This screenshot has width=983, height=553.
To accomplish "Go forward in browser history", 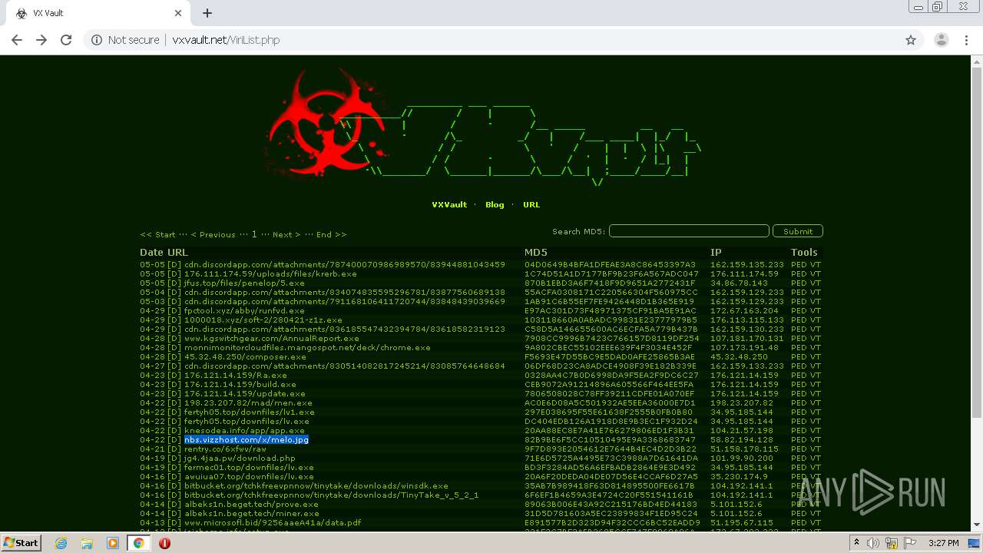I will (41, 40).
